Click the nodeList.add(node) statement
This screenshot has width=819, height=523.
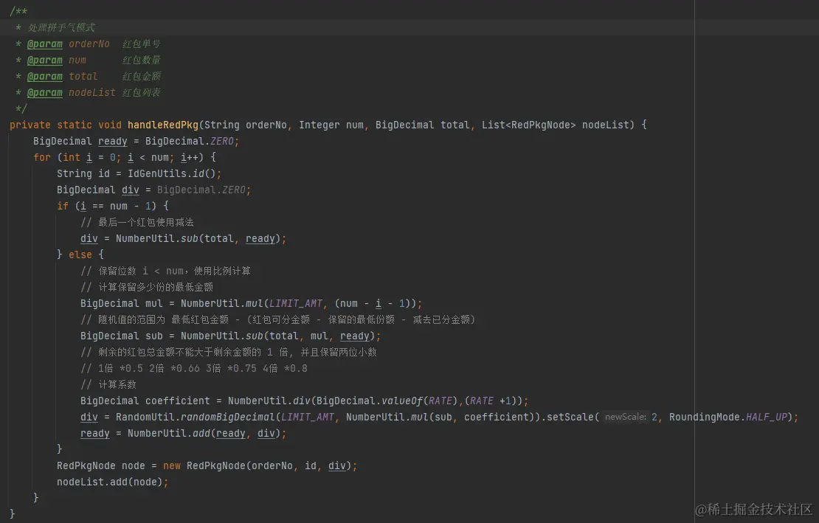point(112,482)
